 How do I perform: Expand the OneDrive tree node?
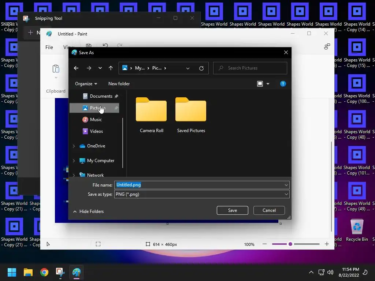point(74,146)
